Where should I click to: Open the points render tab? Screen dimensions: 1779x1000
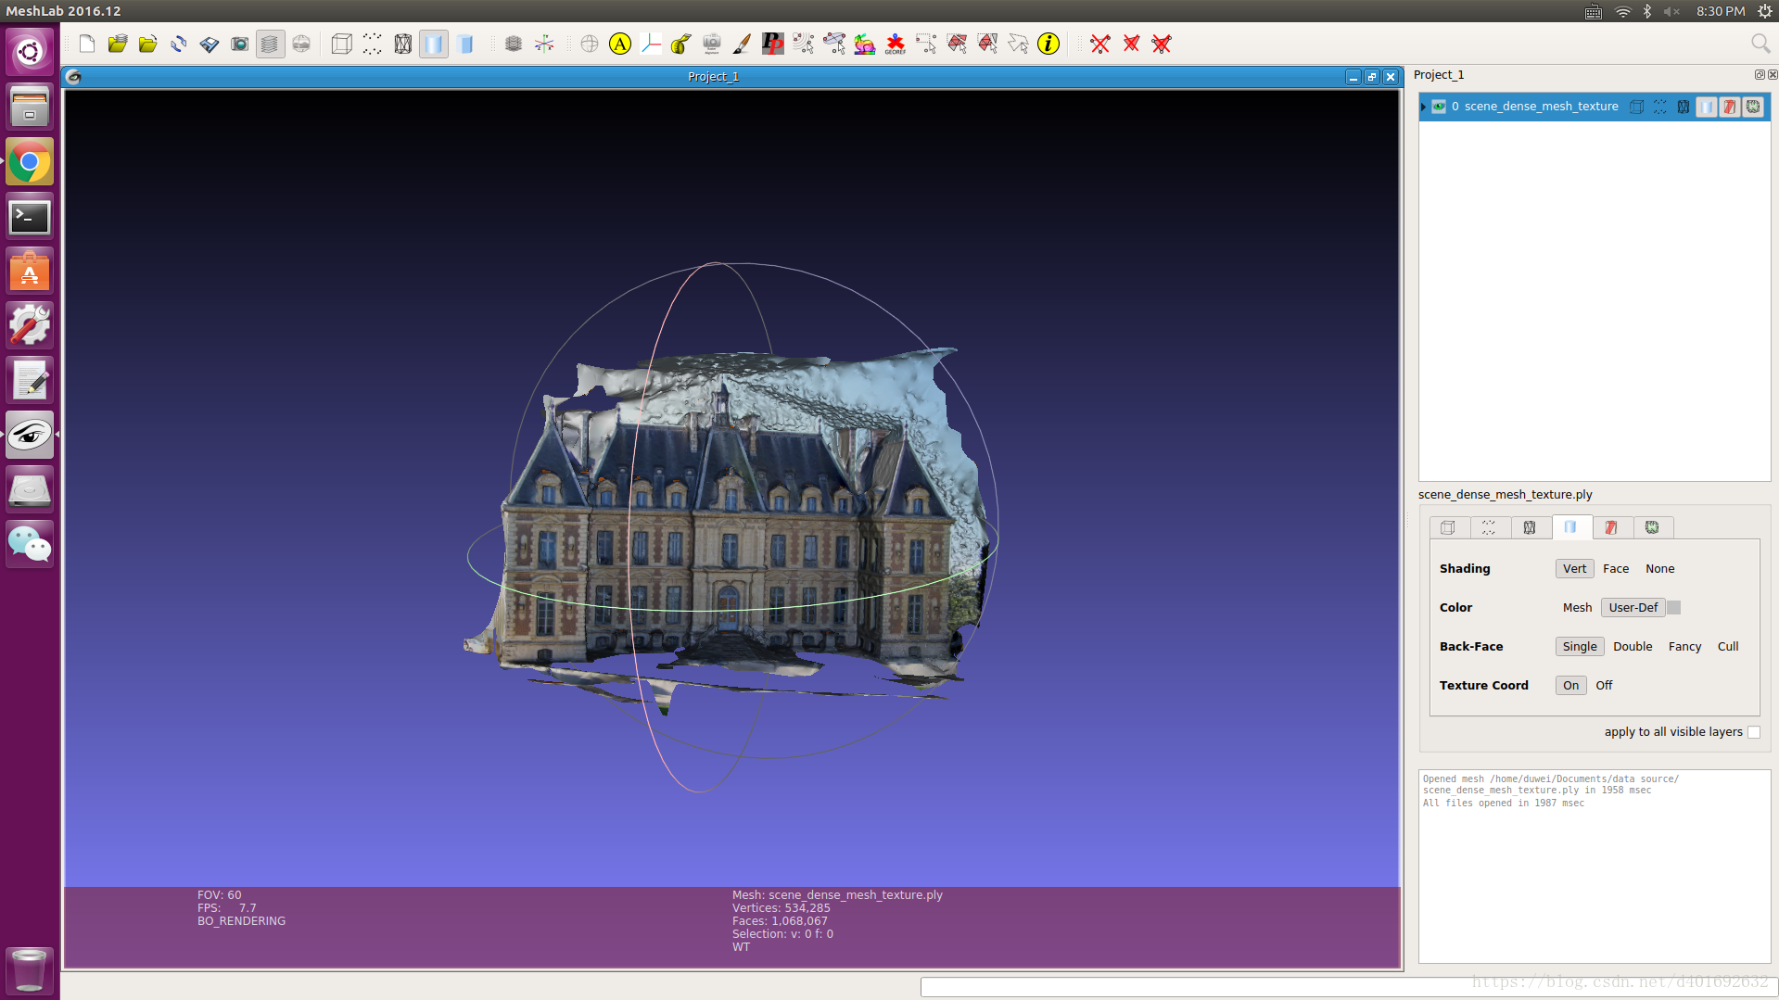(x=1489, y=527)
